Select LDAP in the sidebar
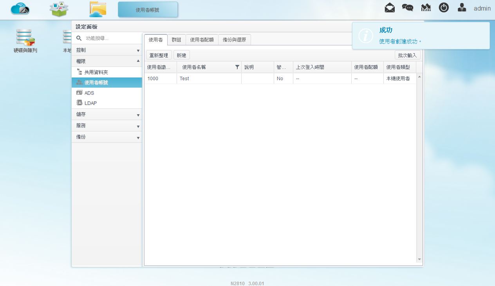 [107, 103]
